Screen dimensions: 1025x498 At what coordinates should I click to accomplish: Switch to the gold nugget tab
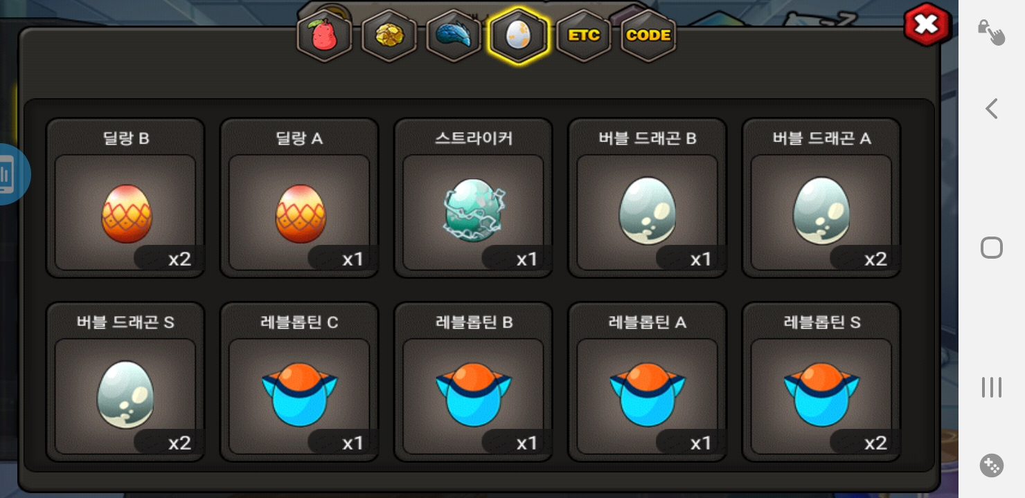point(389,36)
